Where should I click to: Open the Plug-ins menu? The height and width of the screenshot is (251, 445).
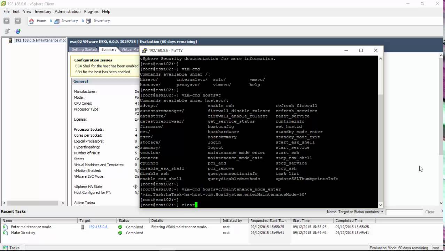click(91, 12)
